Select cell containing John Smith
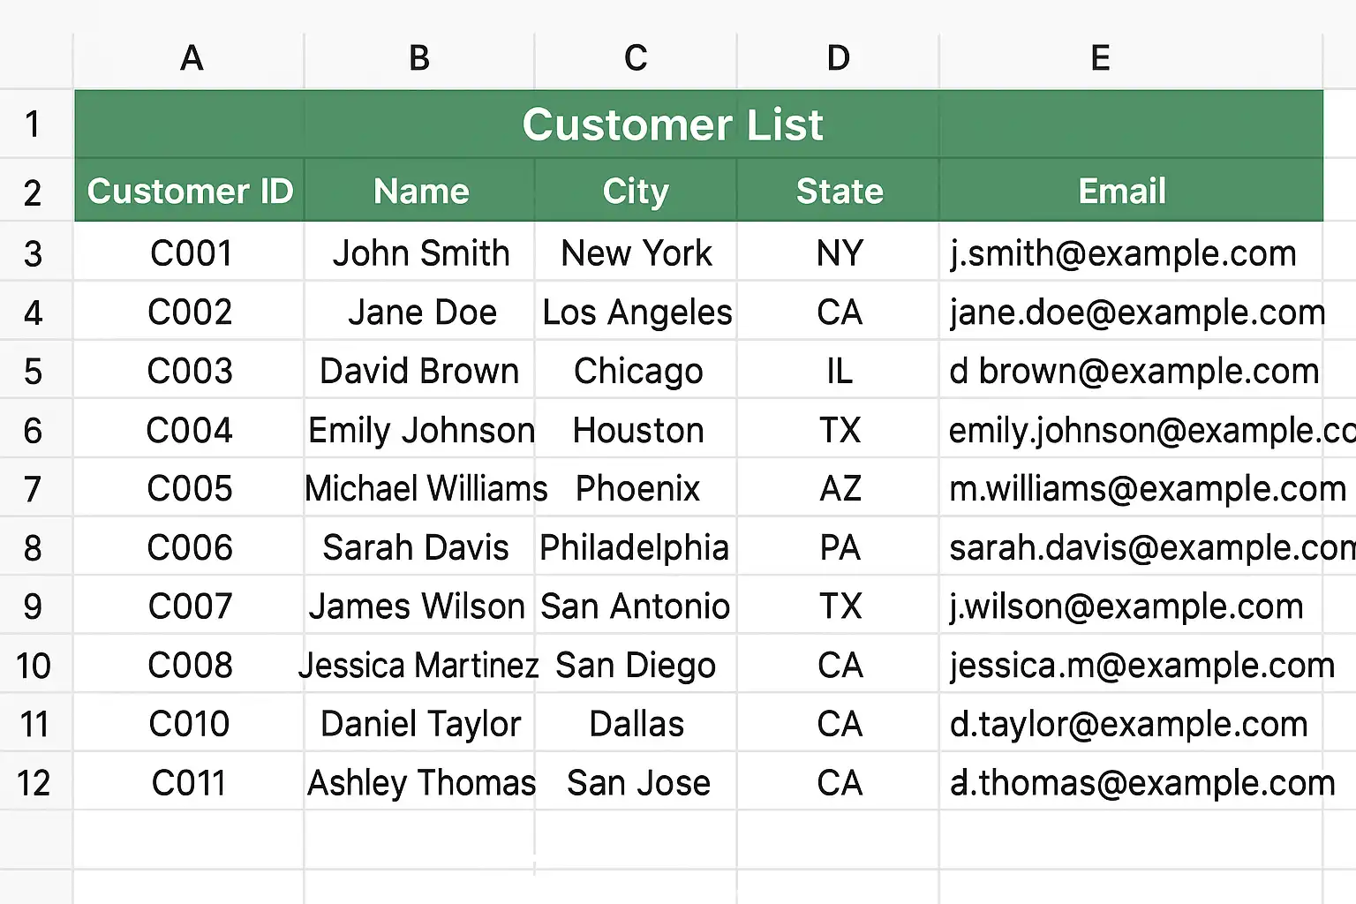The image size is (1356, 904). 421,254
